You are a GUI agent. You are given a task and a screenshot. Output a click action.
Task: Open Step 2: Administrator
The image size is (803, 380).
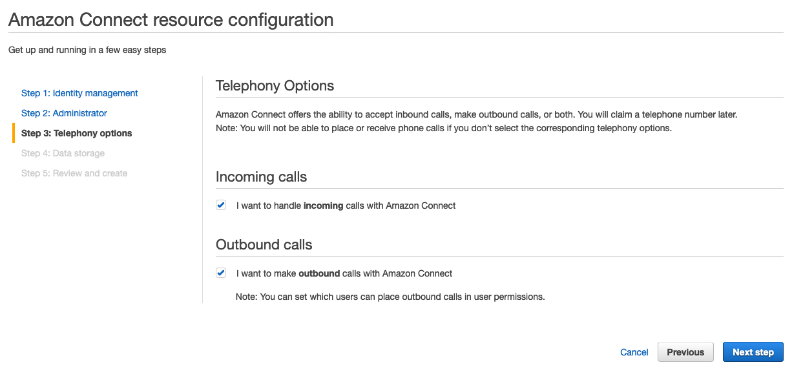64,113
